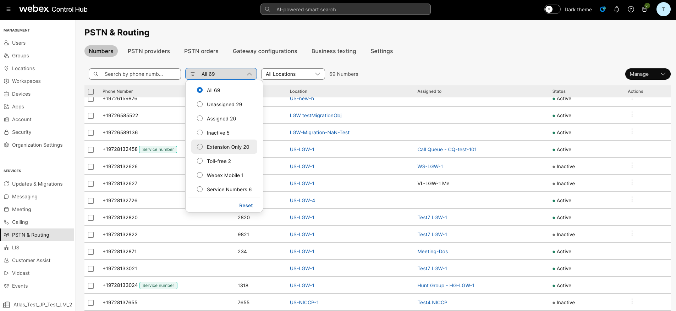Open Call Queue - CQ-test-101 link
The image size is (676, 311).
click(x=447, y=149)
